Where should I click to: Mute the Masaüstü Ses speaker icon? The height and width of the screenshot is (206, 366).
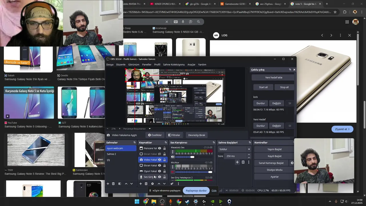[x=172, y=157]
